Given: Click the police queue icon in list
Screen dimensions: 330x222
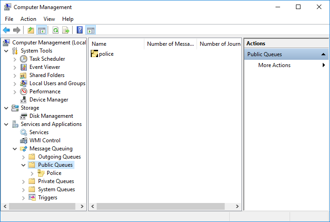Looking at the screenshot, I should [94, 53].
